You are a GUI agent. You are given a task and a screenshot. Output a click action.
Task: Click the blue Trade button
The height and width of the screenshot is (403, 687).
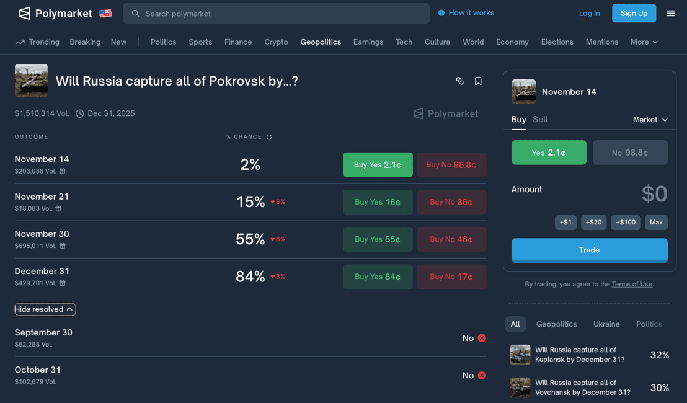tap(589, 250)
